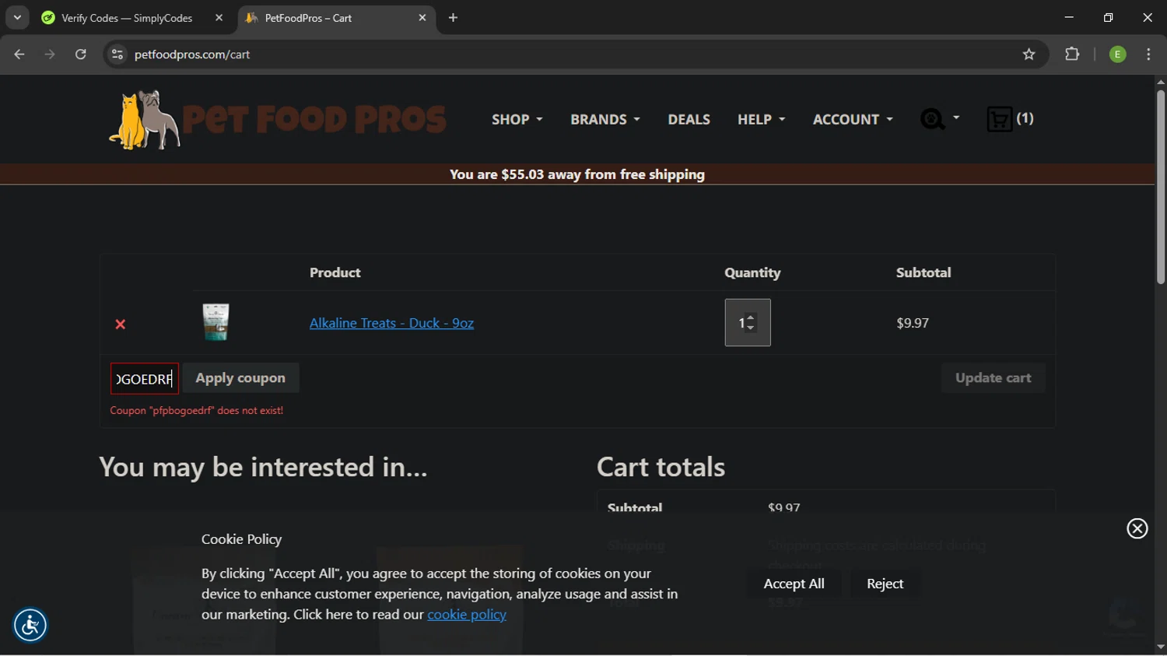Open the DEALS page
This screenshot has height=656, width=1167.
pyautogui.click(x=689, y=119)
